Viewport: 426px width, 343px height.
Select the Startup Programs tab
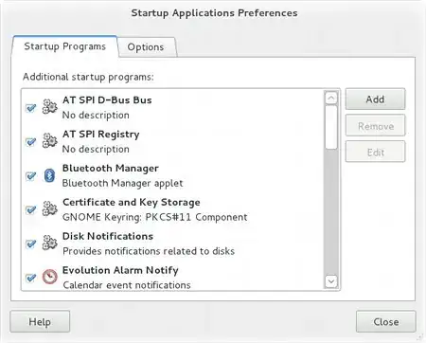(65, 46)
